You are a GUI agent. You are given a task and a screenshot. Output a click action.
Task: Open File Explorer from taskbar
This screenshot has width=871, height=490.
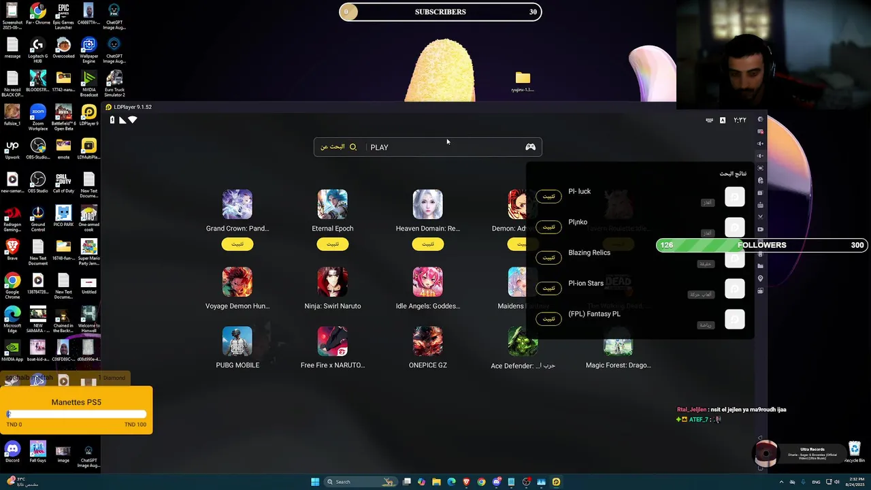click(436, 482)
